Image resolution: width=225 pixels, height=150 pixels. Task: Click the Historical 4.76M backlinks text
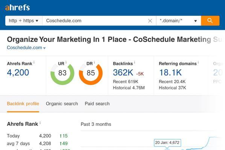129,88
